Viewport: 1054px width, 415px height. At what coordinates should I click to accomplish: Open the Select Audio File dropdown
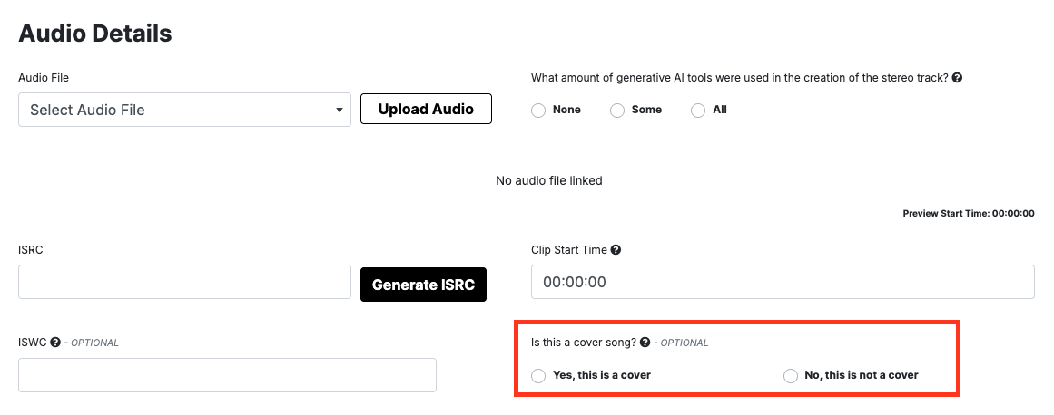(184, 110)
